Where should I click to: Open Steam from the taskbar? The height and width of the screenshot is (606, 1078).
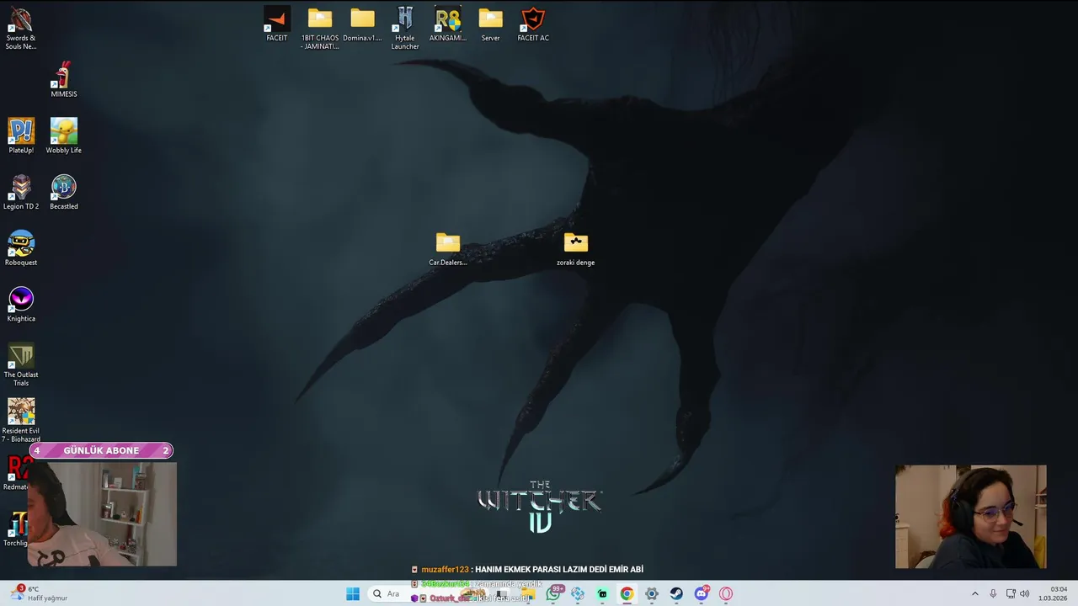point(676,594)
